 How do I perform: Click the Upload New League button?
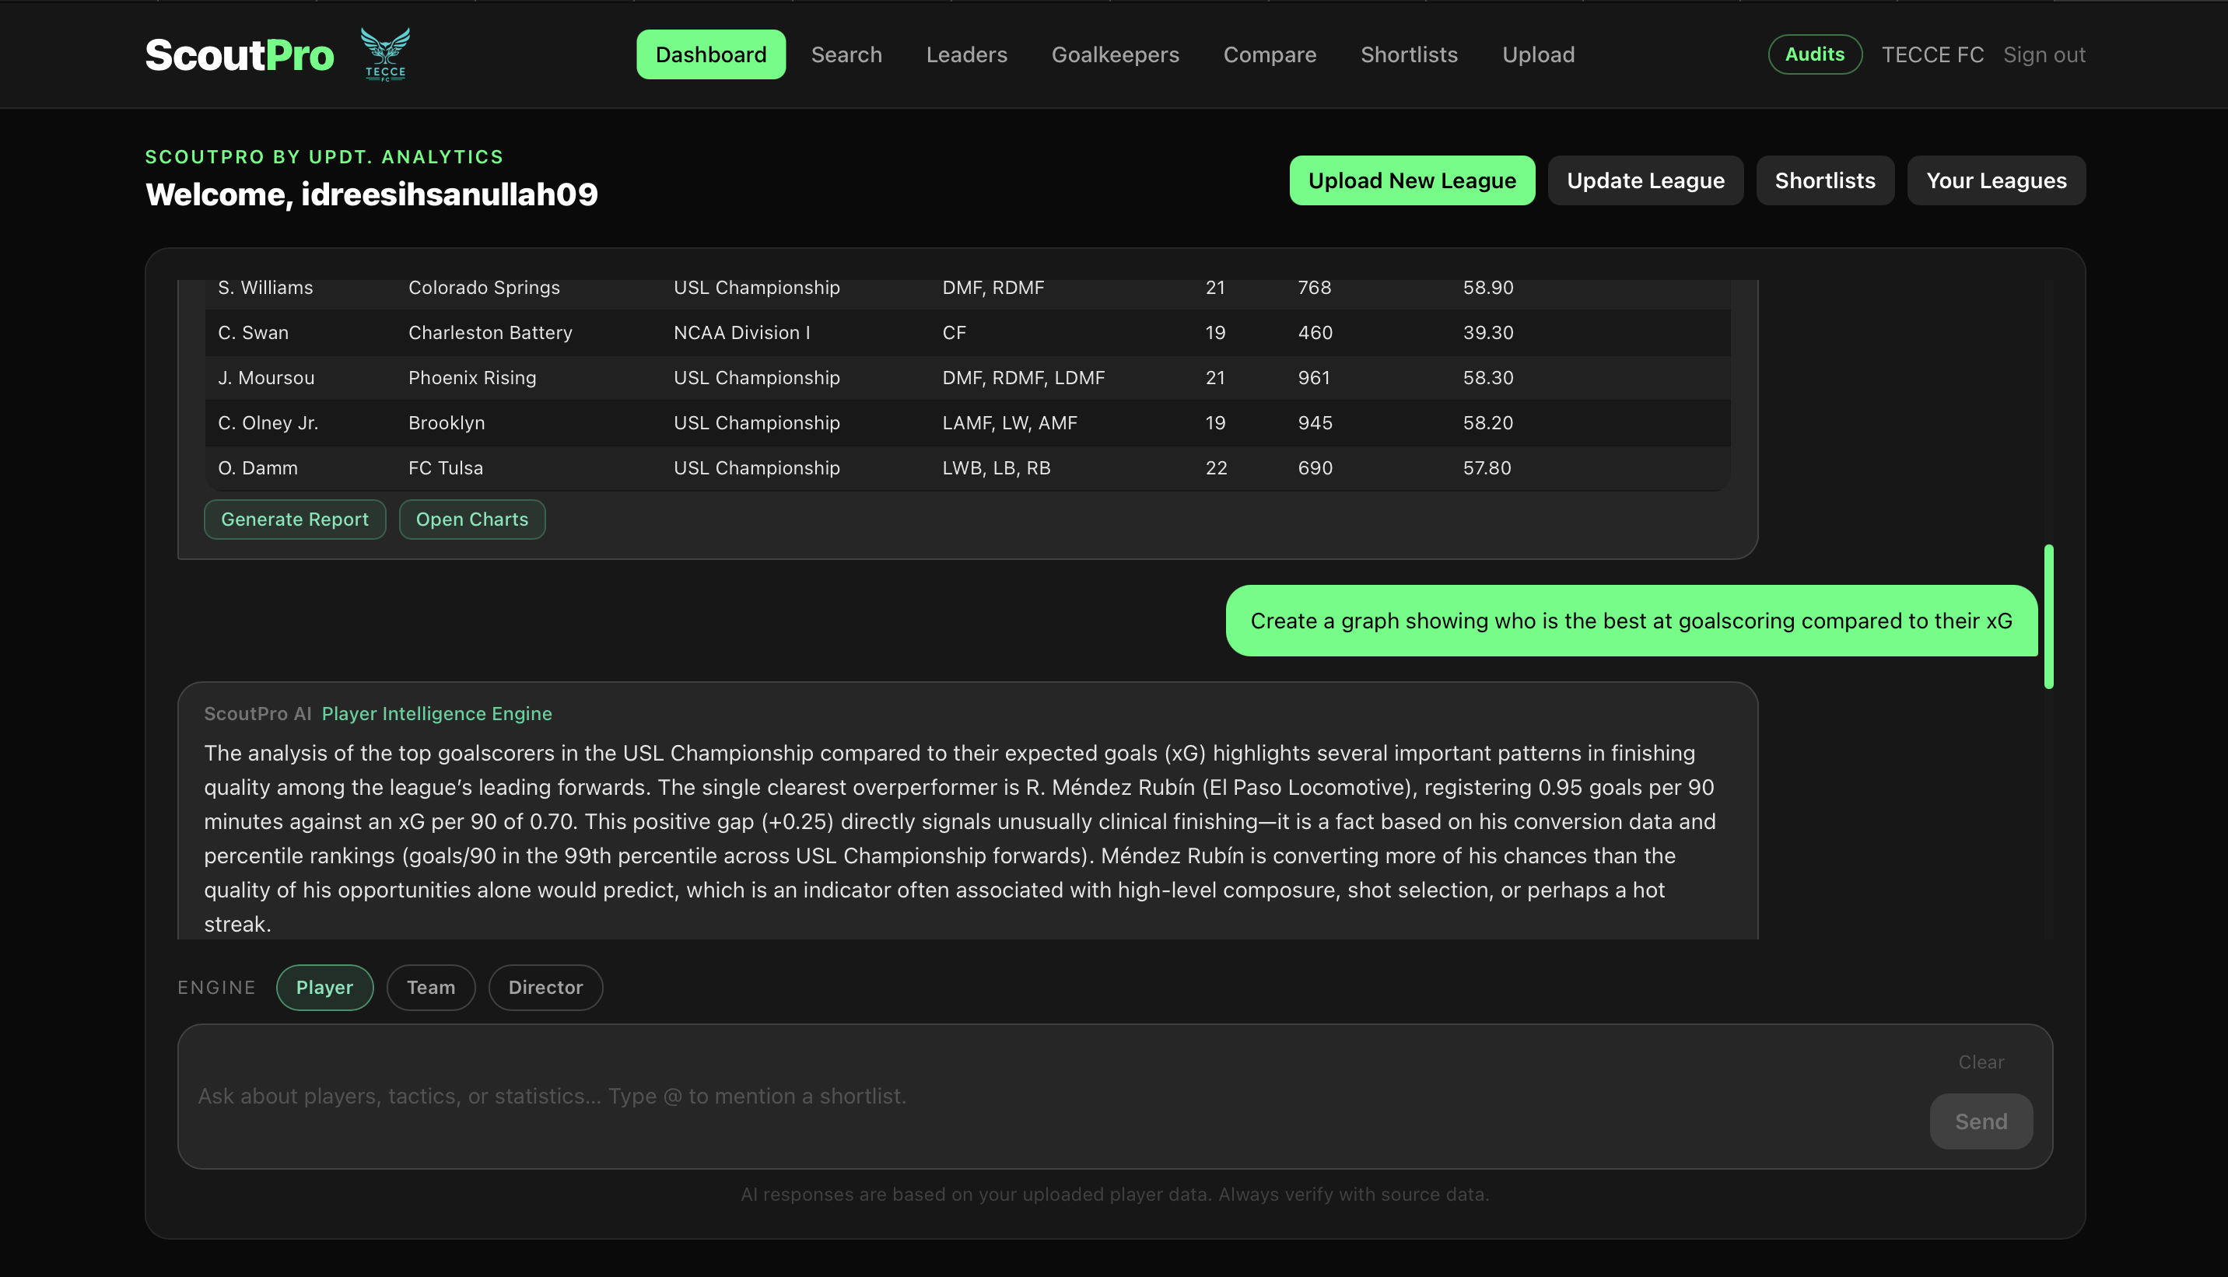click(1412, 180)
